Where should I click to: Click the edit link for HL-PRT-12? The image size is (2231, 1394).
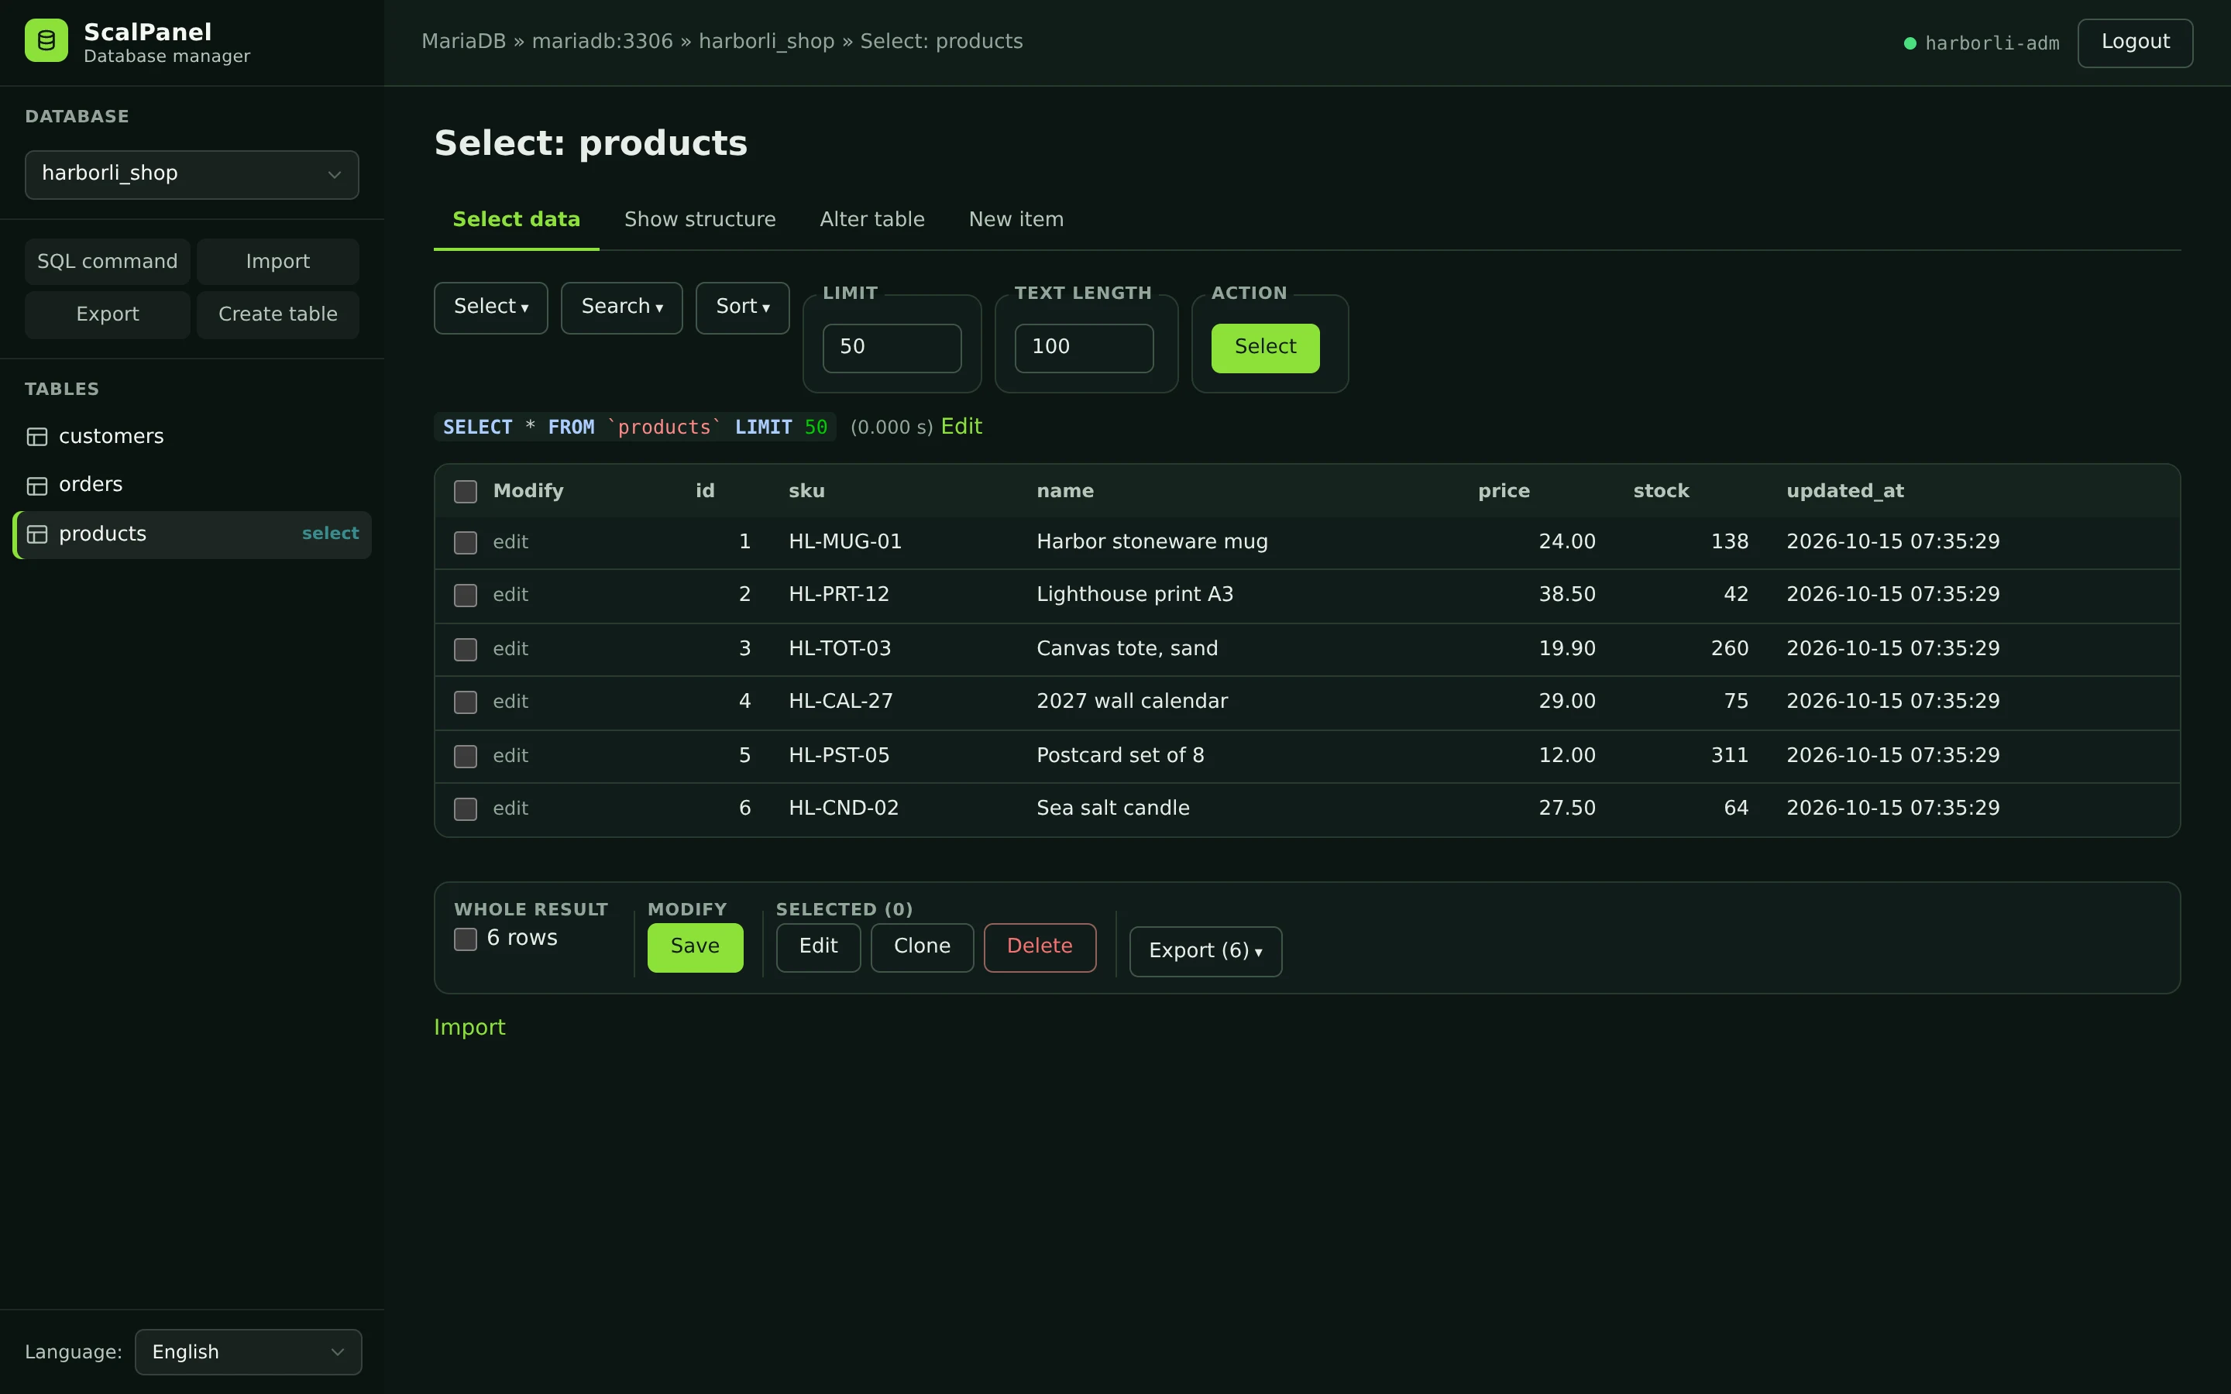[510, 595]
